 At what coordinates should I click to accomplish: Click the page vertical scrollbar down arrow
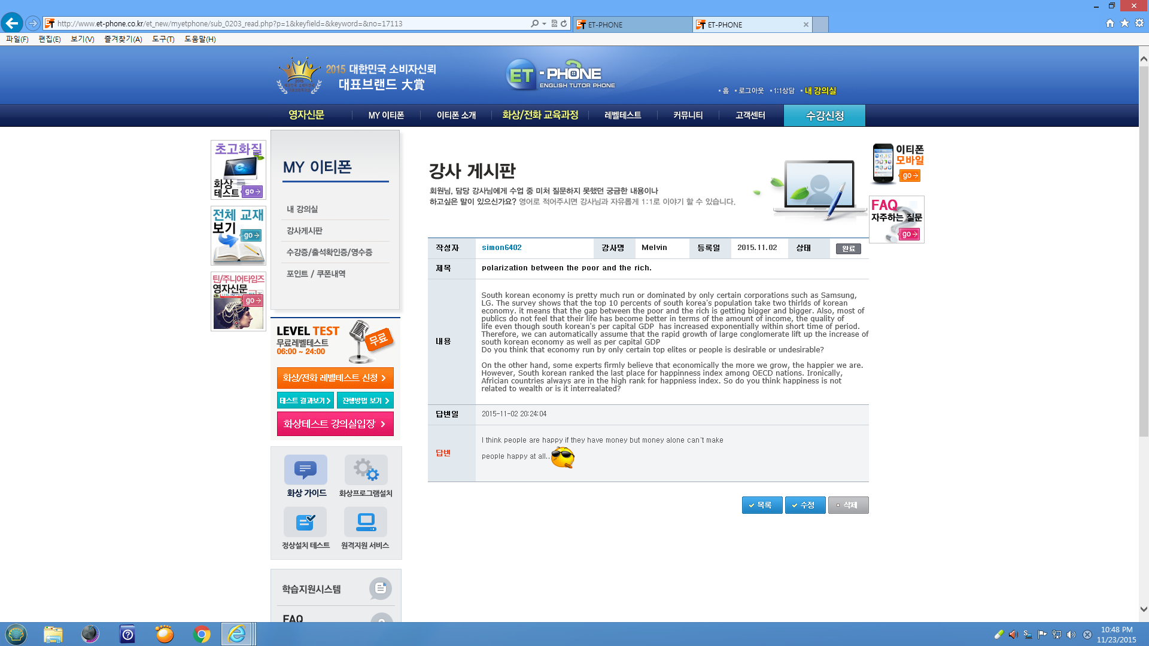tap(1144, 610)
